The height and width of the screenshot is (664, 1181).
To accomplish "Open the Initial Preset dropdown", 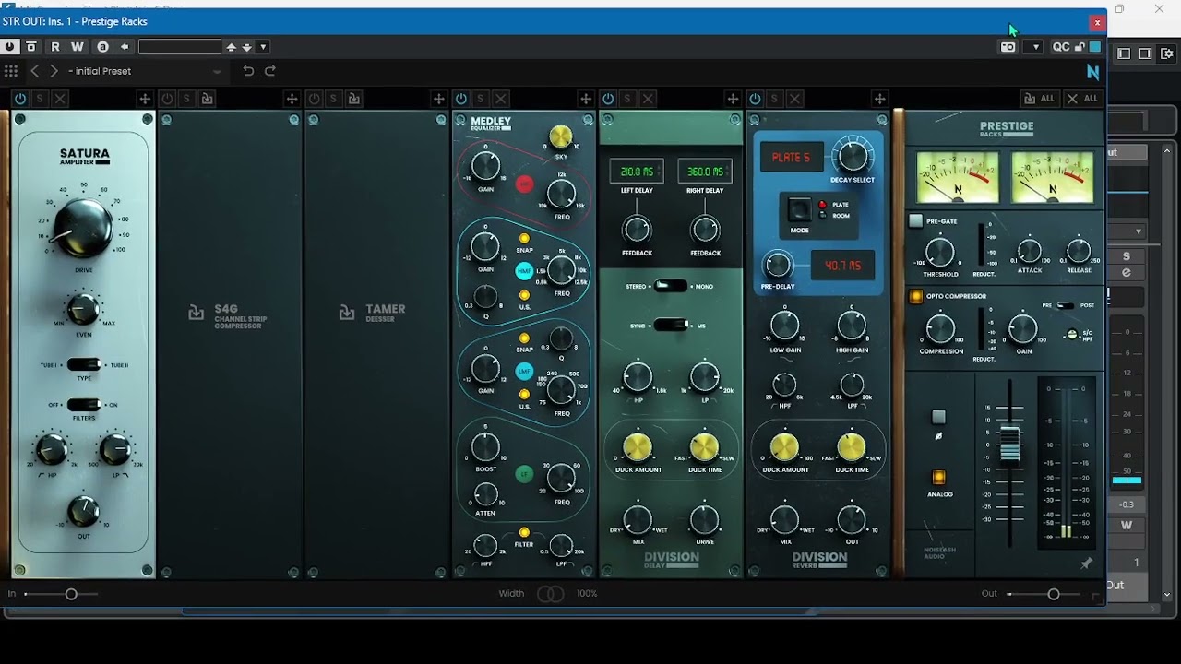I will pyautogui.click(x=146, y=71).
